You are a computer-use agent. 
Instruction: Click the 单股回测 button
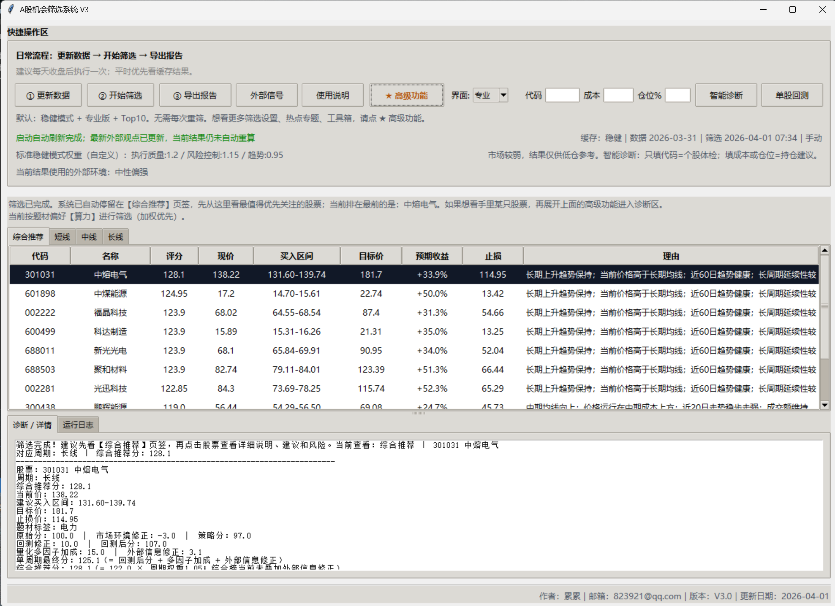pos(791,95)
